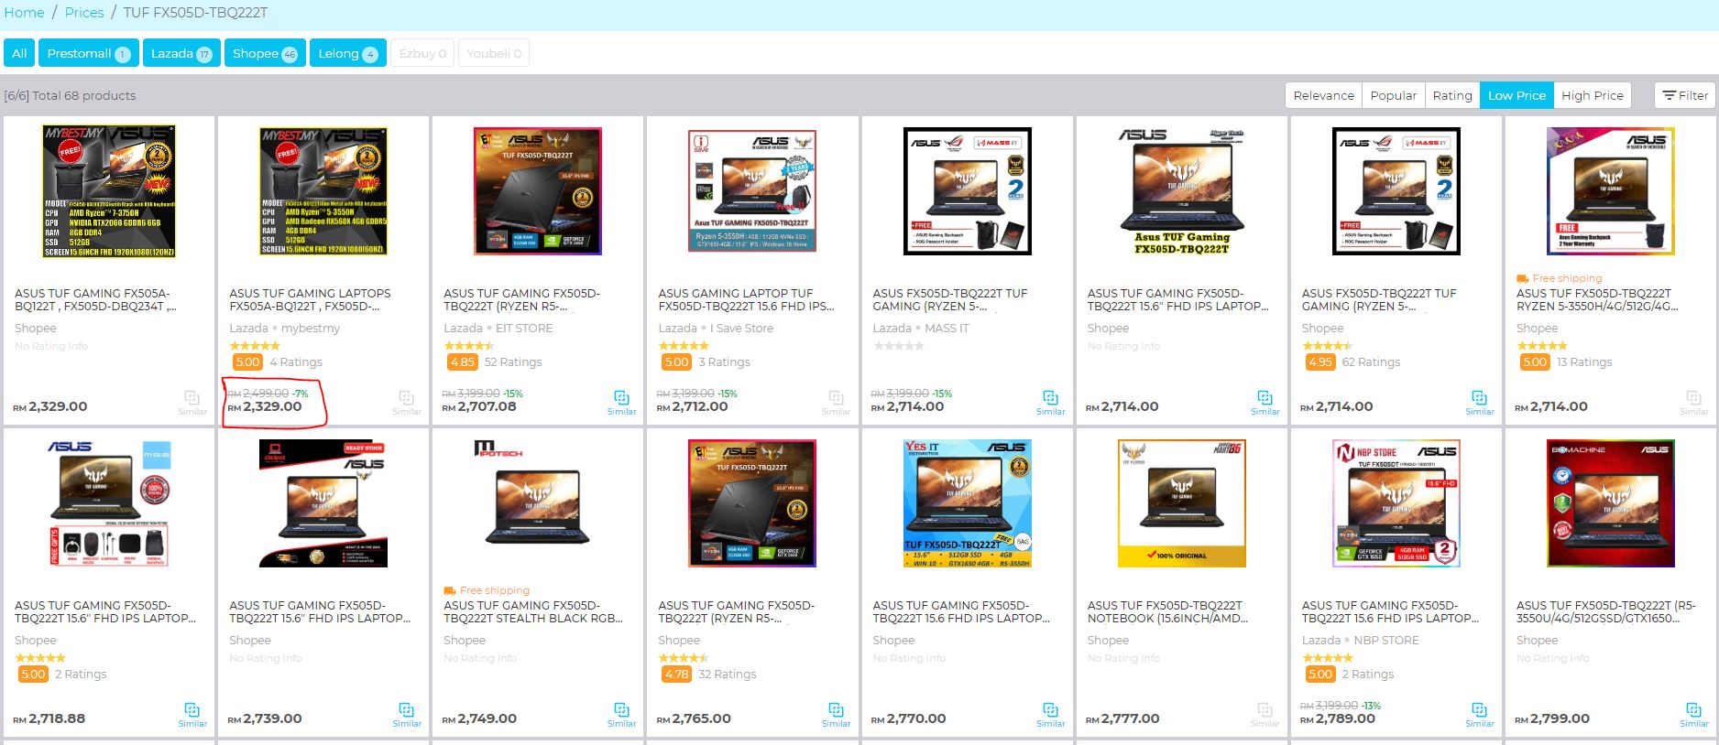
Task: Click Similar icon on RM 2,765.00 card
Action: click(x=836, y=715)
